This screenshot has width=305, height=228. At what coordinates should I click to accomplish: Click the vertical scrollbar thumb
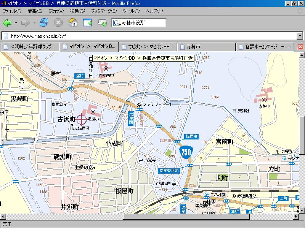[x=302, y=136]
